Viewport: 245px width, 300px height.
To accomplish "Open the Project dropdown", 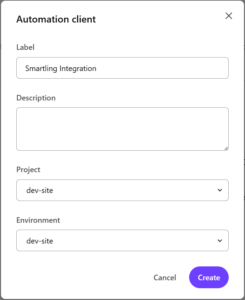I will tap(122, 190).
